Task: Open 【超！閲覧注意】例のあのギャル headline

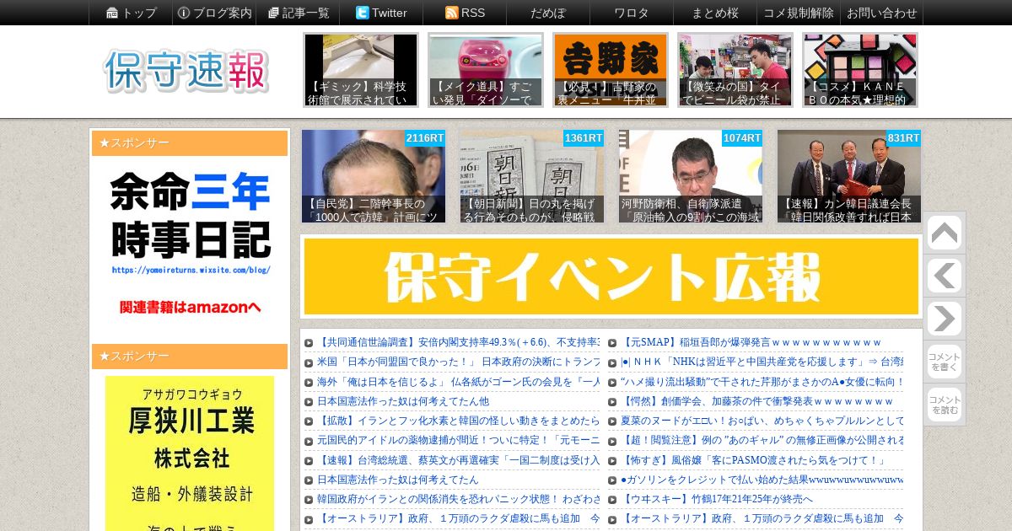Action: click(762, 440)
